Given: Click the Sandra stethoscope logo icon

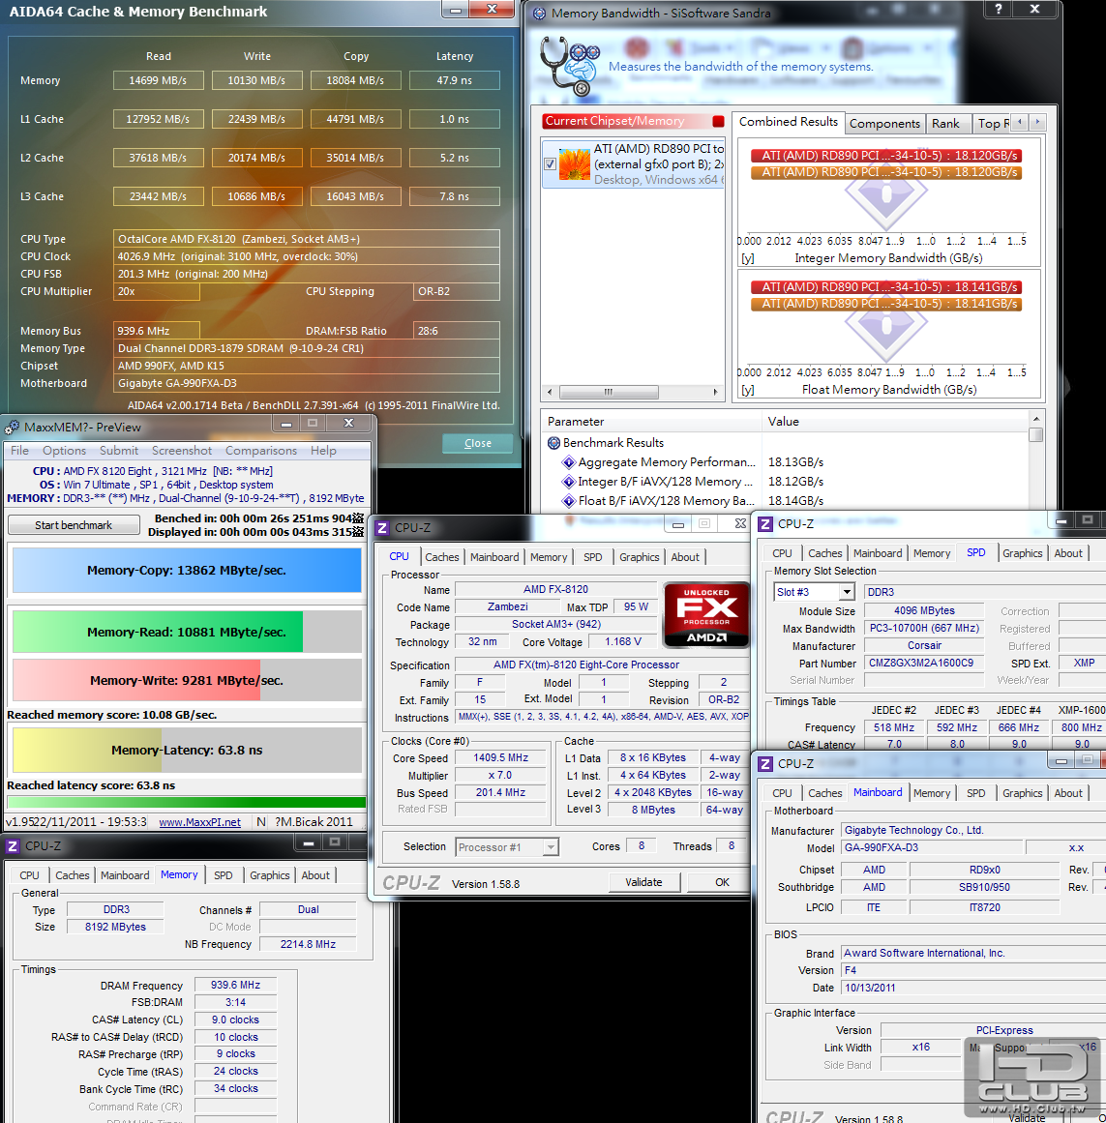Looking at the screenshot, I should pos(570,66).
